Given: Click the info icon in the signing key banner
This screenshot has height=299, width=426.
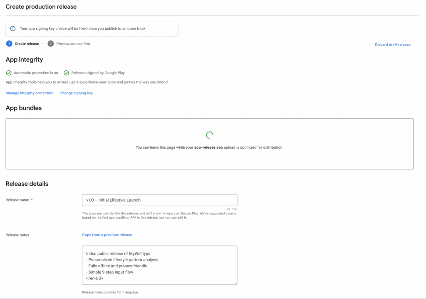Looking at the screenshot, I should 13,29.
